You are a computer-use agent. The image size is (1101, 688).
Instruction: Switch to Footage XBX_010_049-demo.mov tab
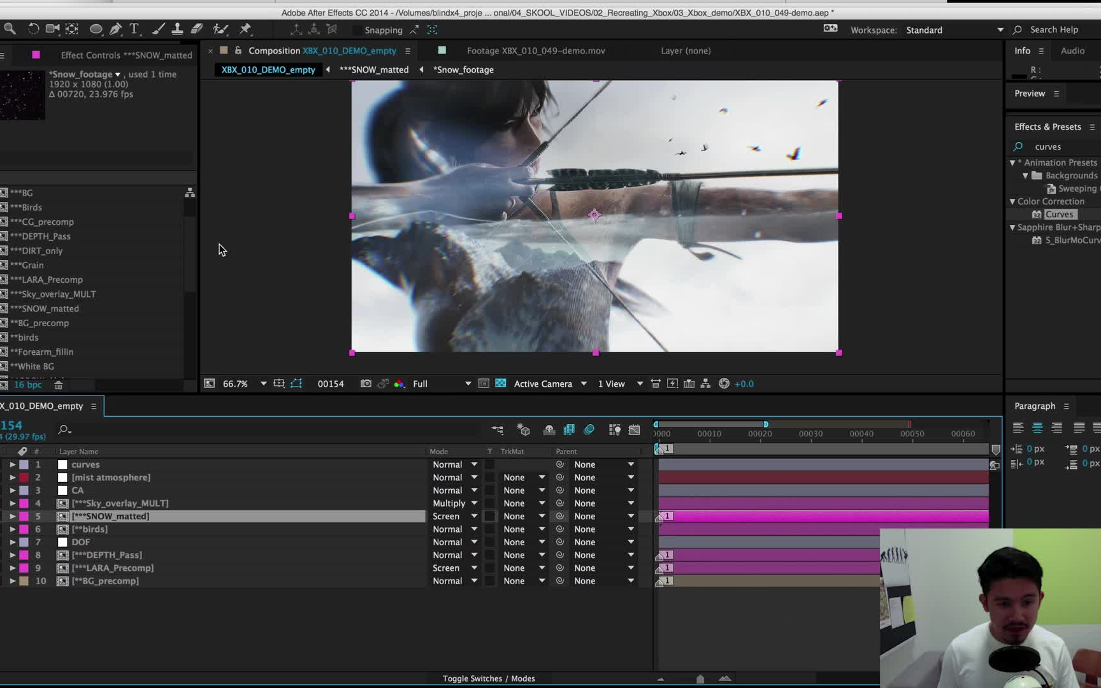pos(536,50)
